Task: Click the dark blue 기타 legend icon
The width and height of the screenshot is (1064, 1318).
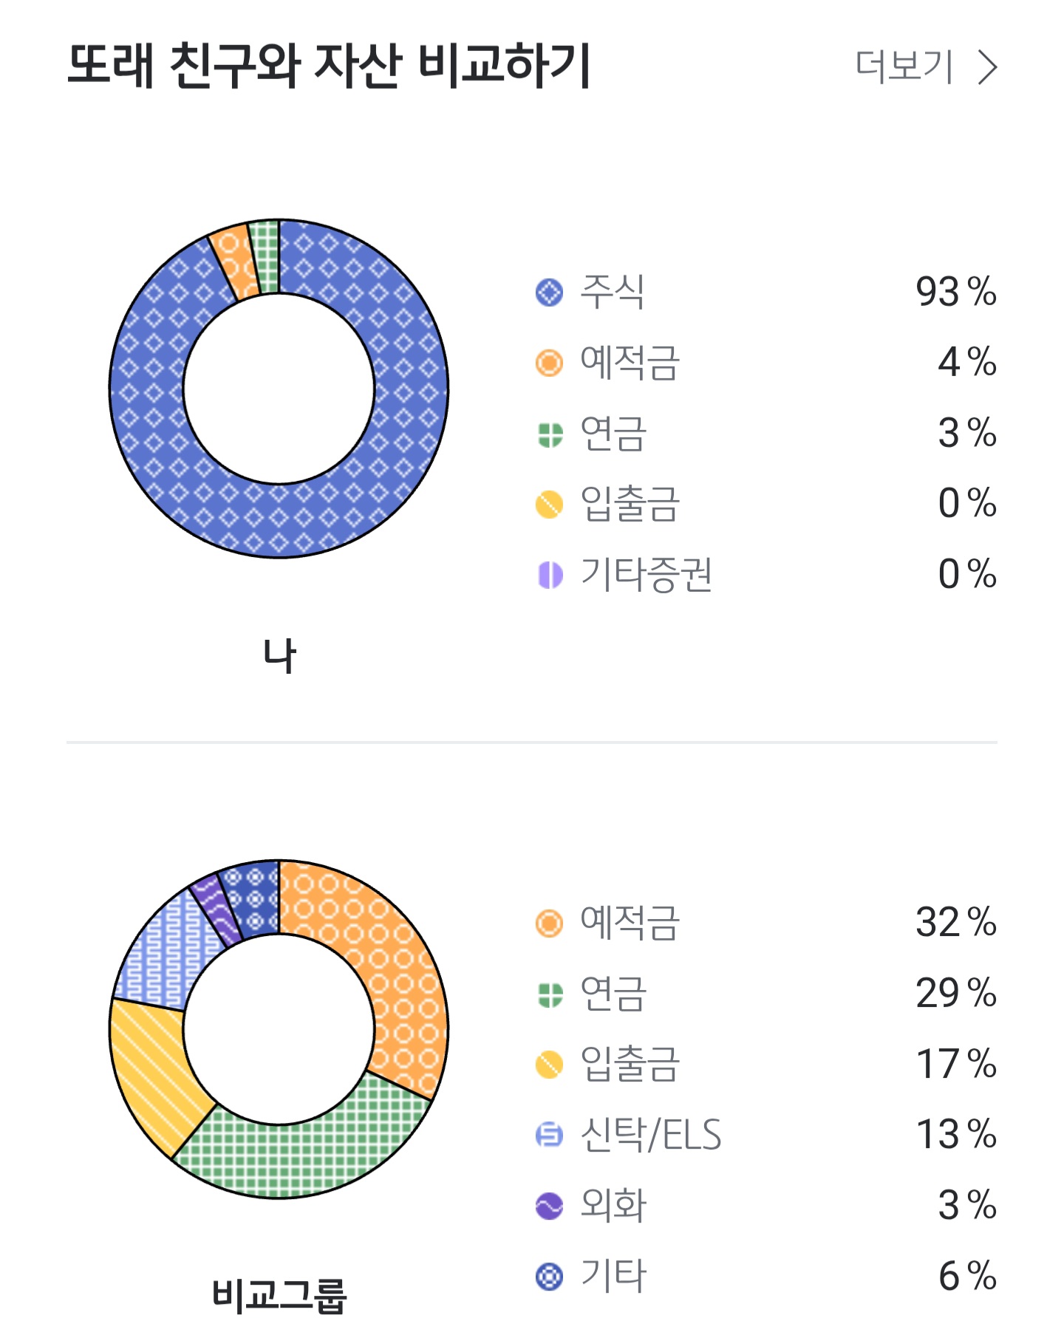Action: click(x=549, y=1276)
